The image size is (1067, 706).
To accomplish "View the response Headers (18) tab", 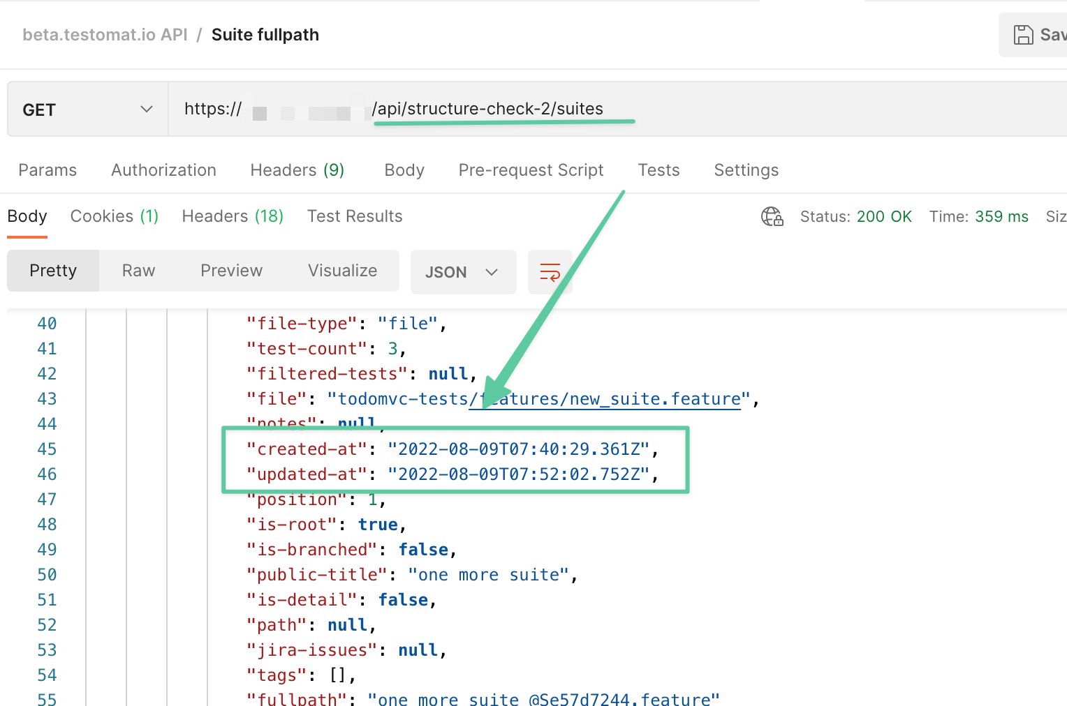I will (x=233, y=216).
